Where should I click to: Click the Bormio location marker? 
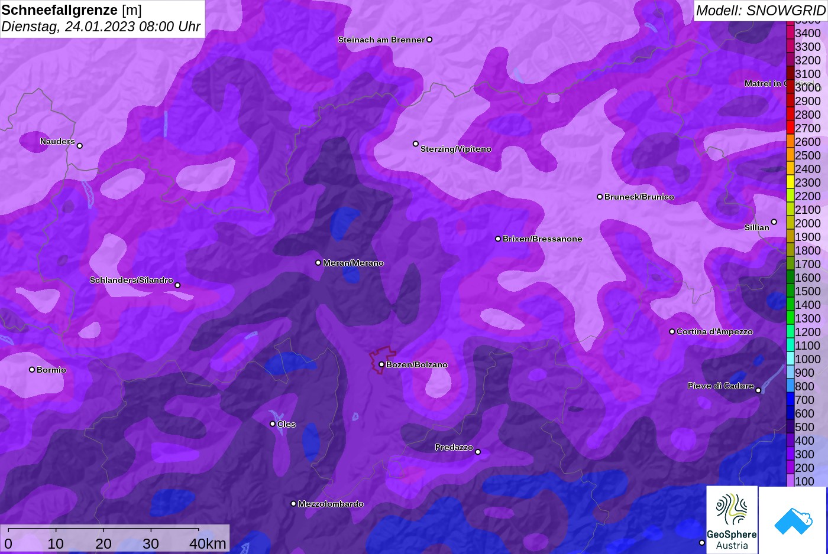(32, 370)
